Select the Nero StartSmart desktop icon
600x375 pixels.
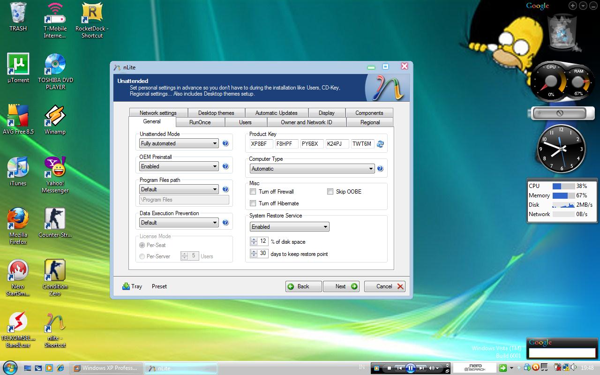tap(18, 278)
